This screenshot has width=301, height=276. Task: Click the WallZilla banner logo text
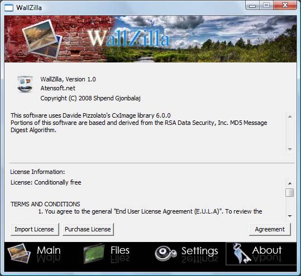point(128,38)
